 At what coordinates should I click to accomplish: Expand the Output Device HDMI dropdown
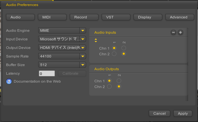pos(62,48)
